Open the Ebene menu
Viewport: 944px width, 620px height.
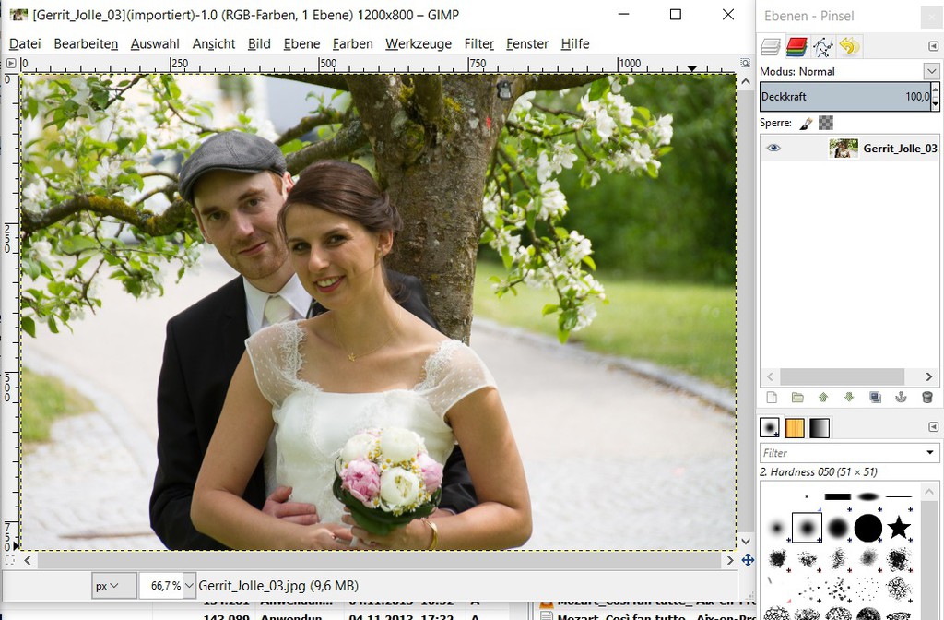(x=301, y=44)
